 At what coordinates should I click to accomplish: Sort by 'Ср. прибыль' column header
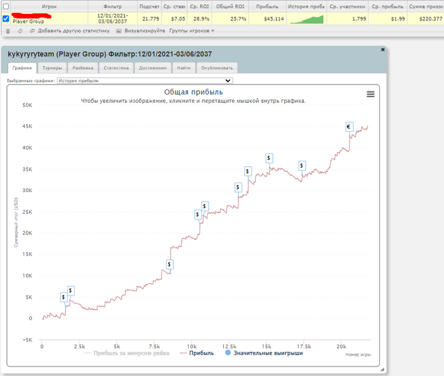388,6
